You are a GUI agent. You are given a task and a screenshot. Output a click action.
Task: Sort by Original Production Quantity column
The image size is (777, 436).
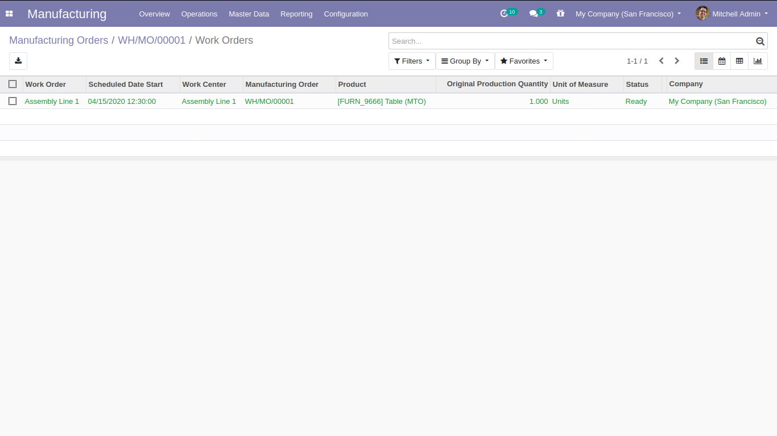493,84
